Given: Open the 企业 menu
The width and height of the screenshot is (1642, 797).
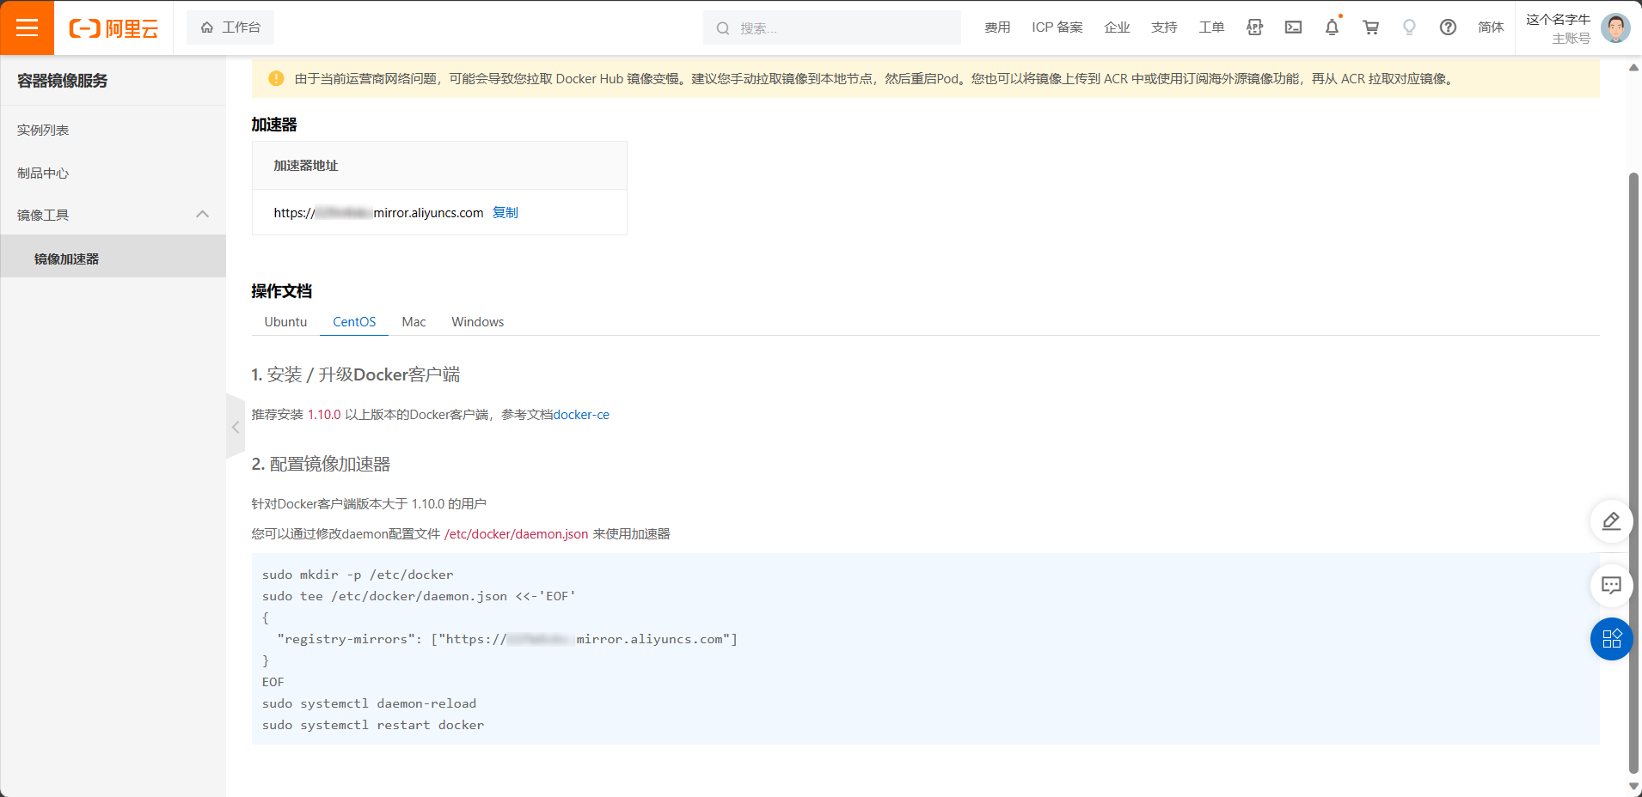Looking at the screenshot, I should tap(1117, 27).
